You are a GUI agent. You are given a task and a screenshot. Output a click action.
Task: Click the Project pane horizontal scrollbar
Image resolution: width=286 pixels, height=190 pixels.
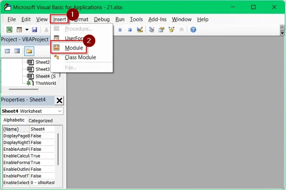click(23, 89)
